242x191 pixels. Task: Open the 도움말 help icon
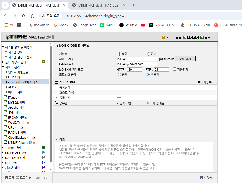[x=202, y=37]
